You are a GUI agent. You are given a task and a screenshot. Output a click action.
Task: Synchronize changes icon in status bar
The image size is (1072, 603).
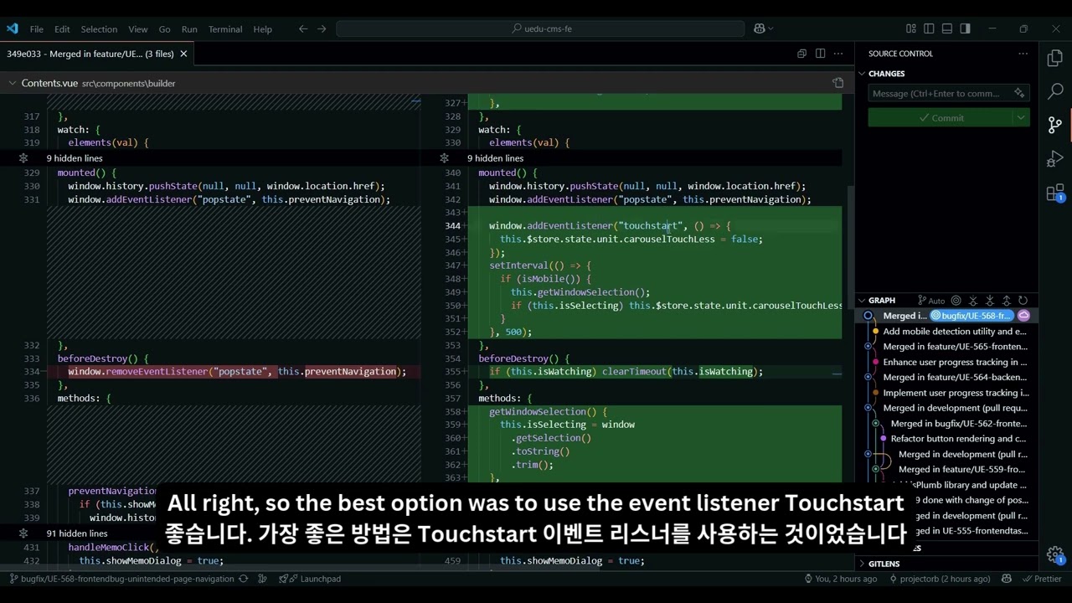click(x=244, y=579)
